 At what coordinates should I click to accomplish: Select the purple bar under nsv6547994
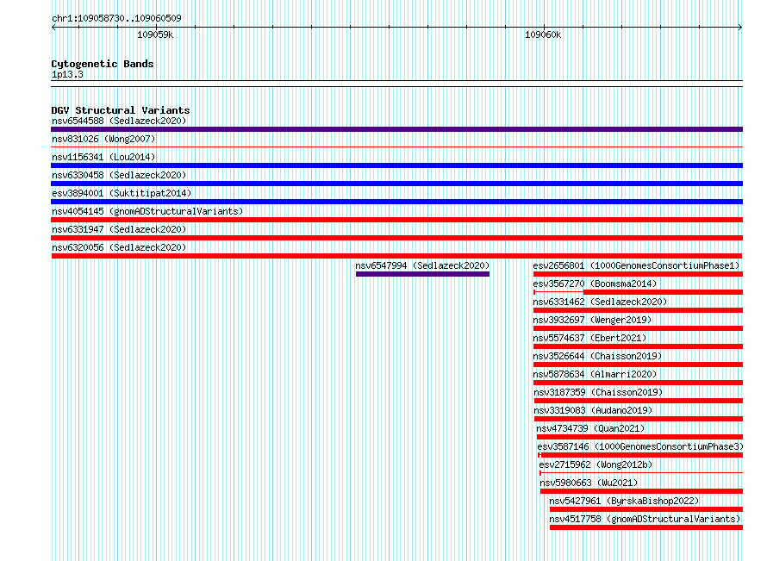[x=422, y=274]
